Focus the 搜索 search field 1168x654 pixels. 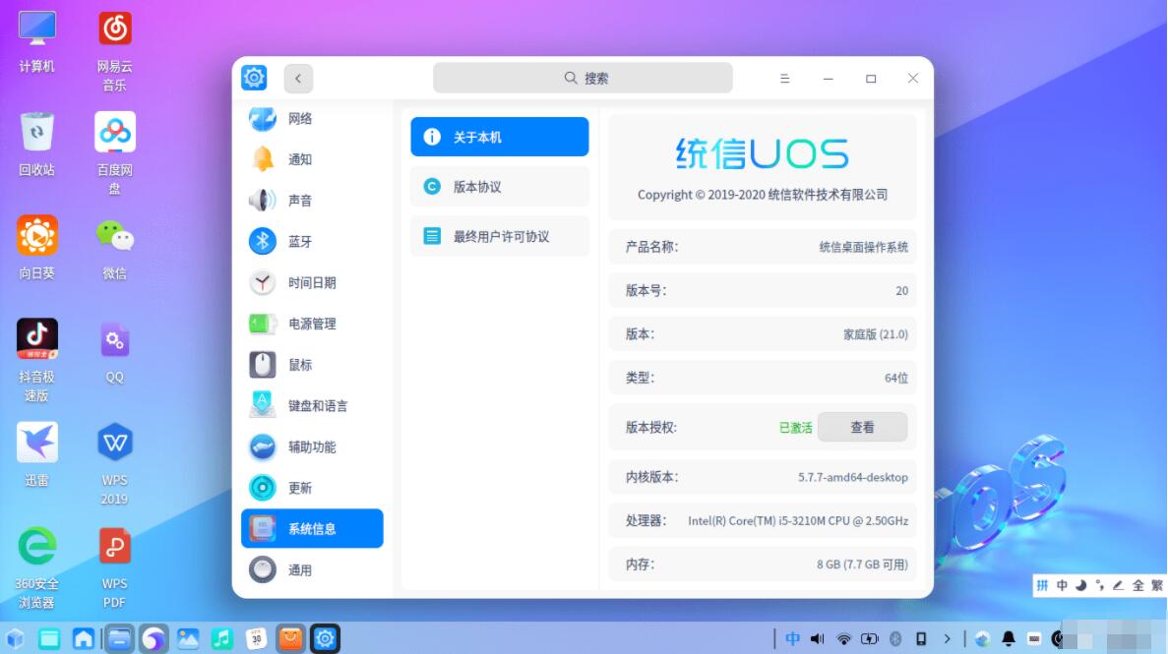pos(583,79)
